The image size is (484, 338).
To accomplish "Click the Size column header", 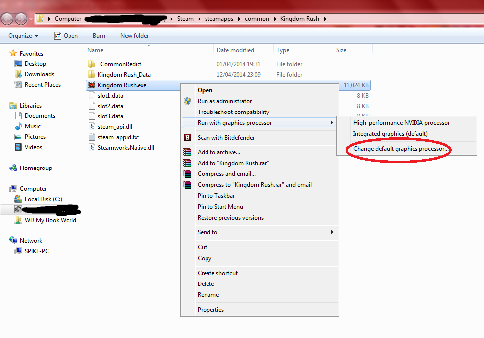I will pyautogui.click(x=352, y=50).
